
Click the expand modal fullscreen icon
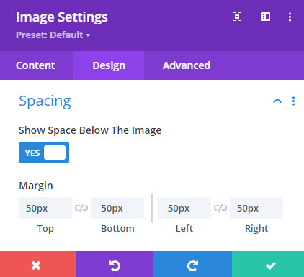click(237, 17)
